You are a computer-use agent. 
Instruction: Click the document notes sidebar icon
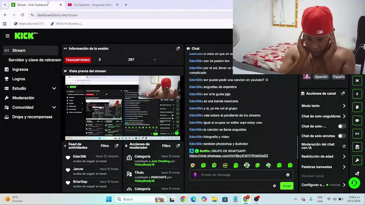(357, 107)
